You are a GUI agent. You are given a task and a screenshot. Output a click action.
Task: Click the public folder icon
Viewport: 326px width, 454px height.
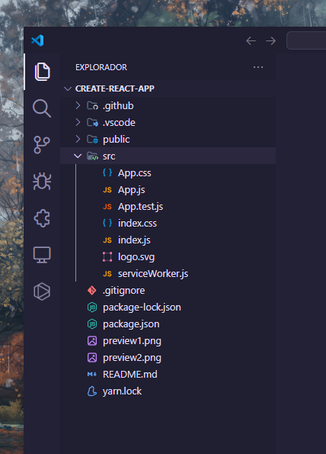92,140
